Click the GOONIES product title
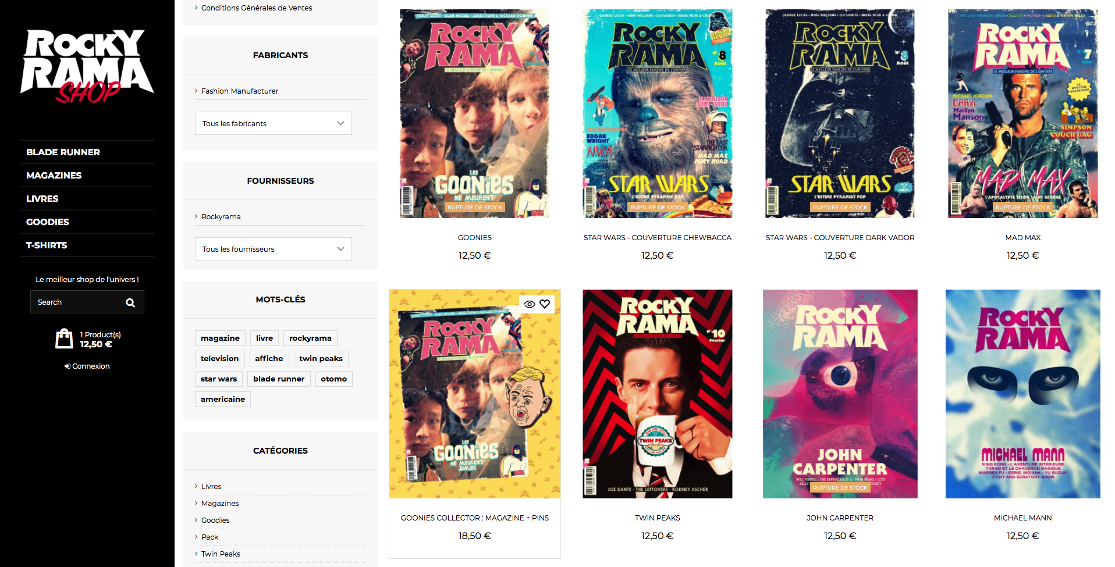 pos(475,237)
